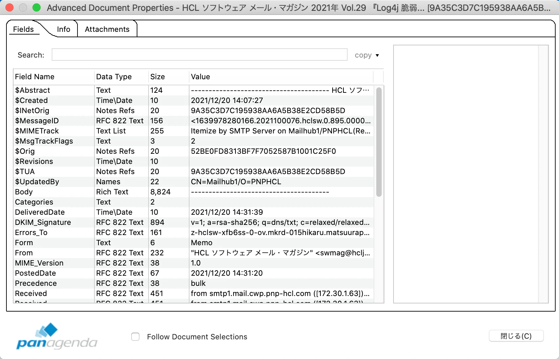Click the value 2021/12/20 14:31:20

tap(227, 273)
